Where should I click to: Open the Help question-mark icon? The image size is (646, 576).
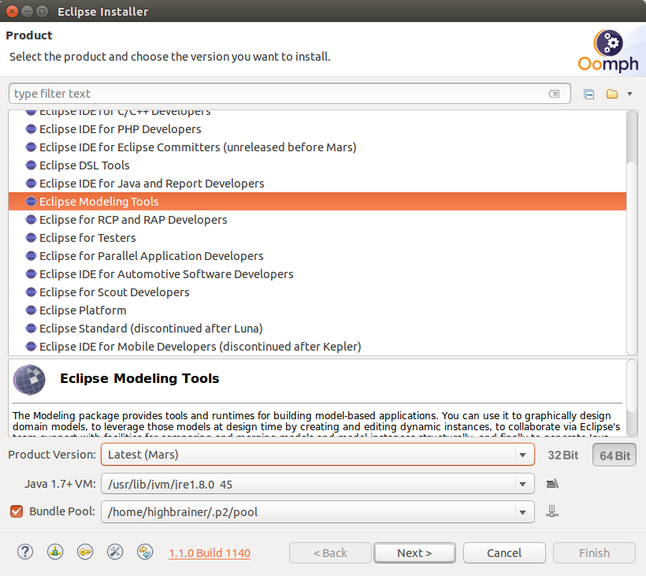click(25, 552)
